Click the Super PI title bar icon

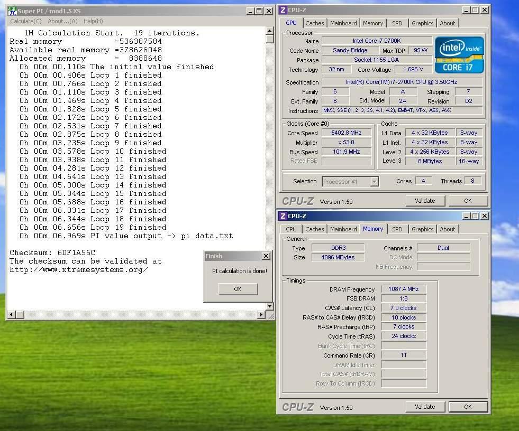click(12, 11)
